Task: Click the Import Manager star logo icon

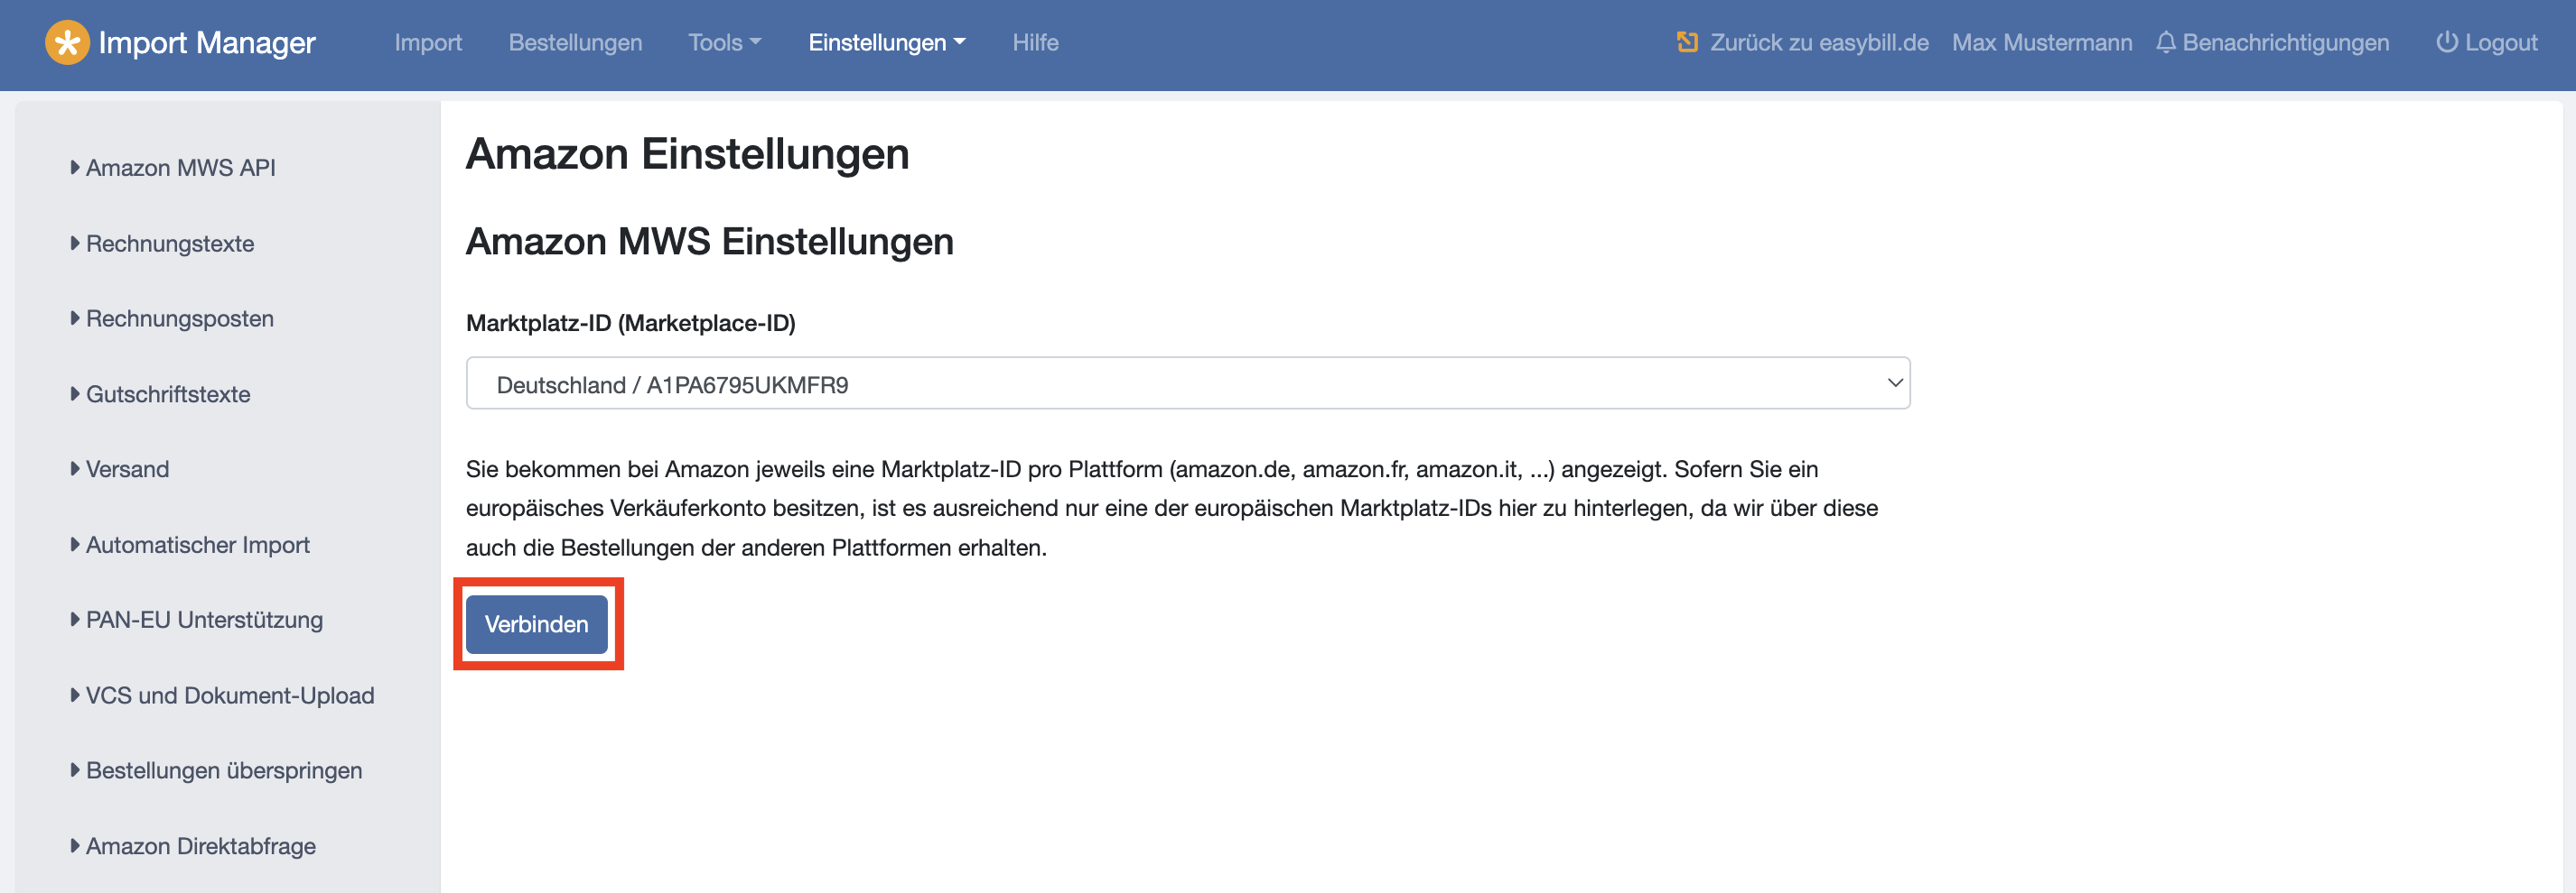Action: (67, 43)
